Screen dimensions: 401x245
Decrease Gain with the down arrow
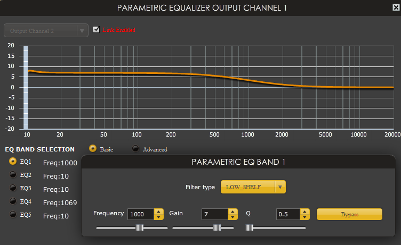232,217
